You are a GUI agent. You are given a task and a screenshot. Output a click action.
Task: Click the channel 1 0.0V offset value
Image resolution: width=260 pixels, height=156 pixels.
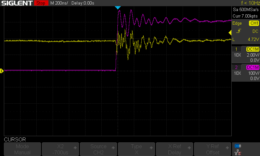(255, 60)
